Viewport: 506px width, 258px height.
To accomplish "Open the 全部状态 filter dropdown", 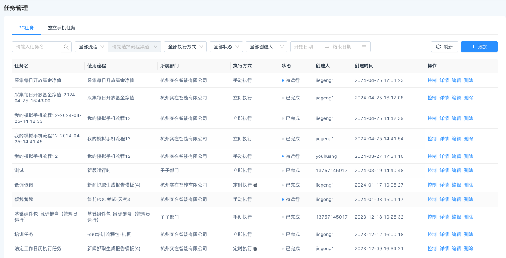I will (226, 47).
